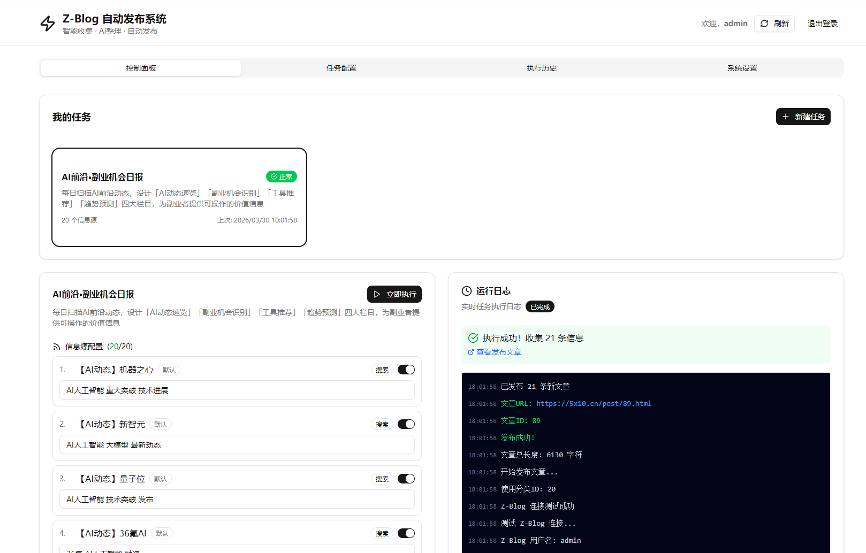Click the RSS icon beside 信息源配置
Viewport: 866px width, 553px height.
(x=57, y=347)
